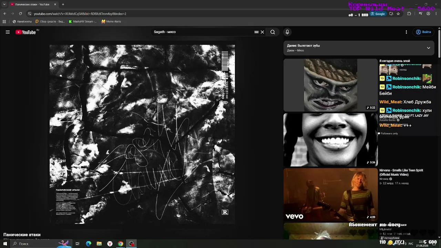This screenshot has width=441, height=248.
Task: Click the 'Панические атаки' video title
Action: pos(22,235)
